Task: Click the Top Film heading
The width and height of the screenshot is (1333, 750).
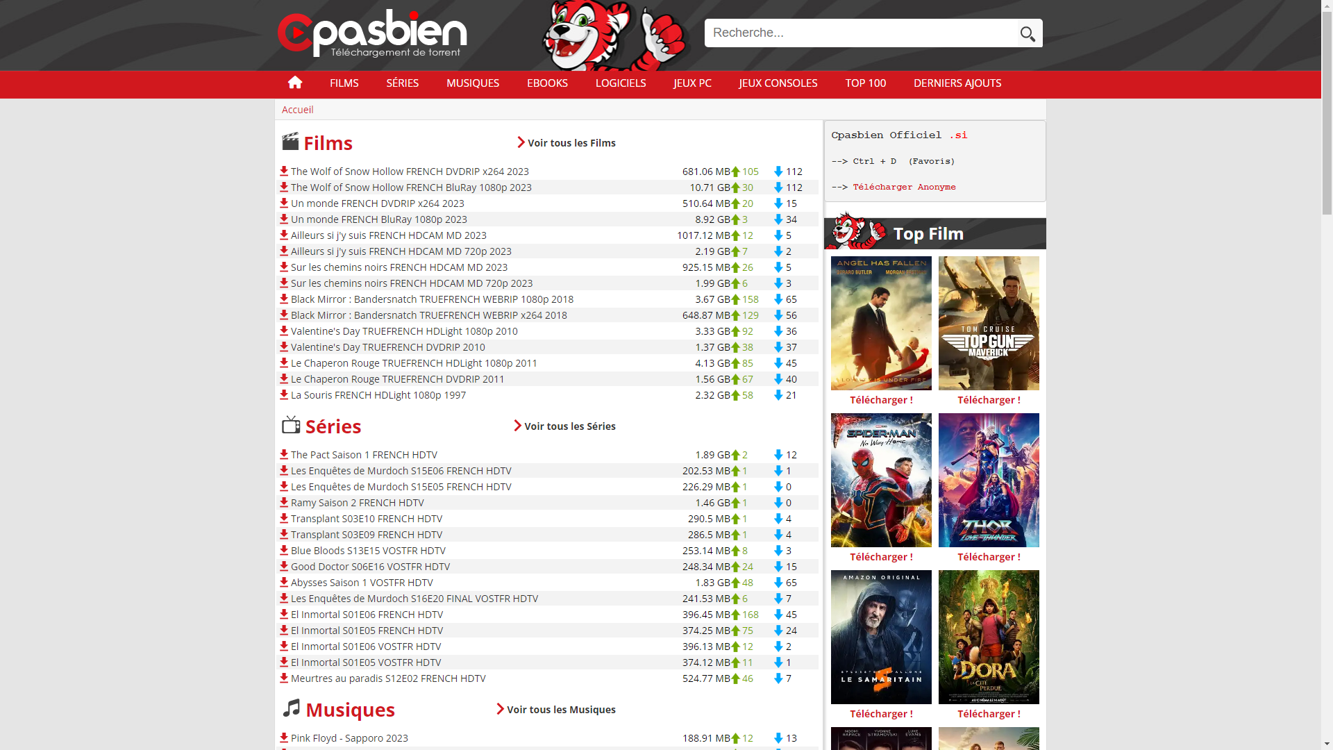Action: point(928,234)
